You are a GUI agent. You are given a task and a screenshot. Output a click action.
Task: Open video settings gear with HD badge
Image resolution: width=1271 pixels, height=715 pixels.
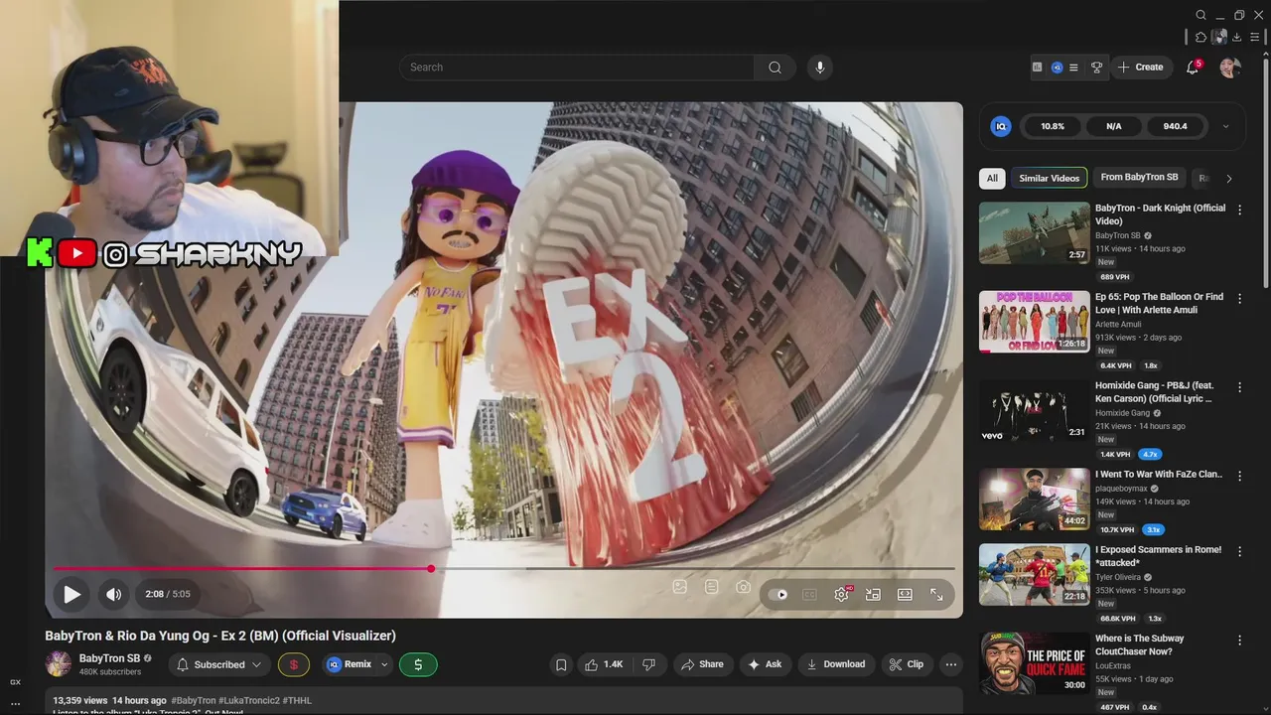(x=842, y=595)
